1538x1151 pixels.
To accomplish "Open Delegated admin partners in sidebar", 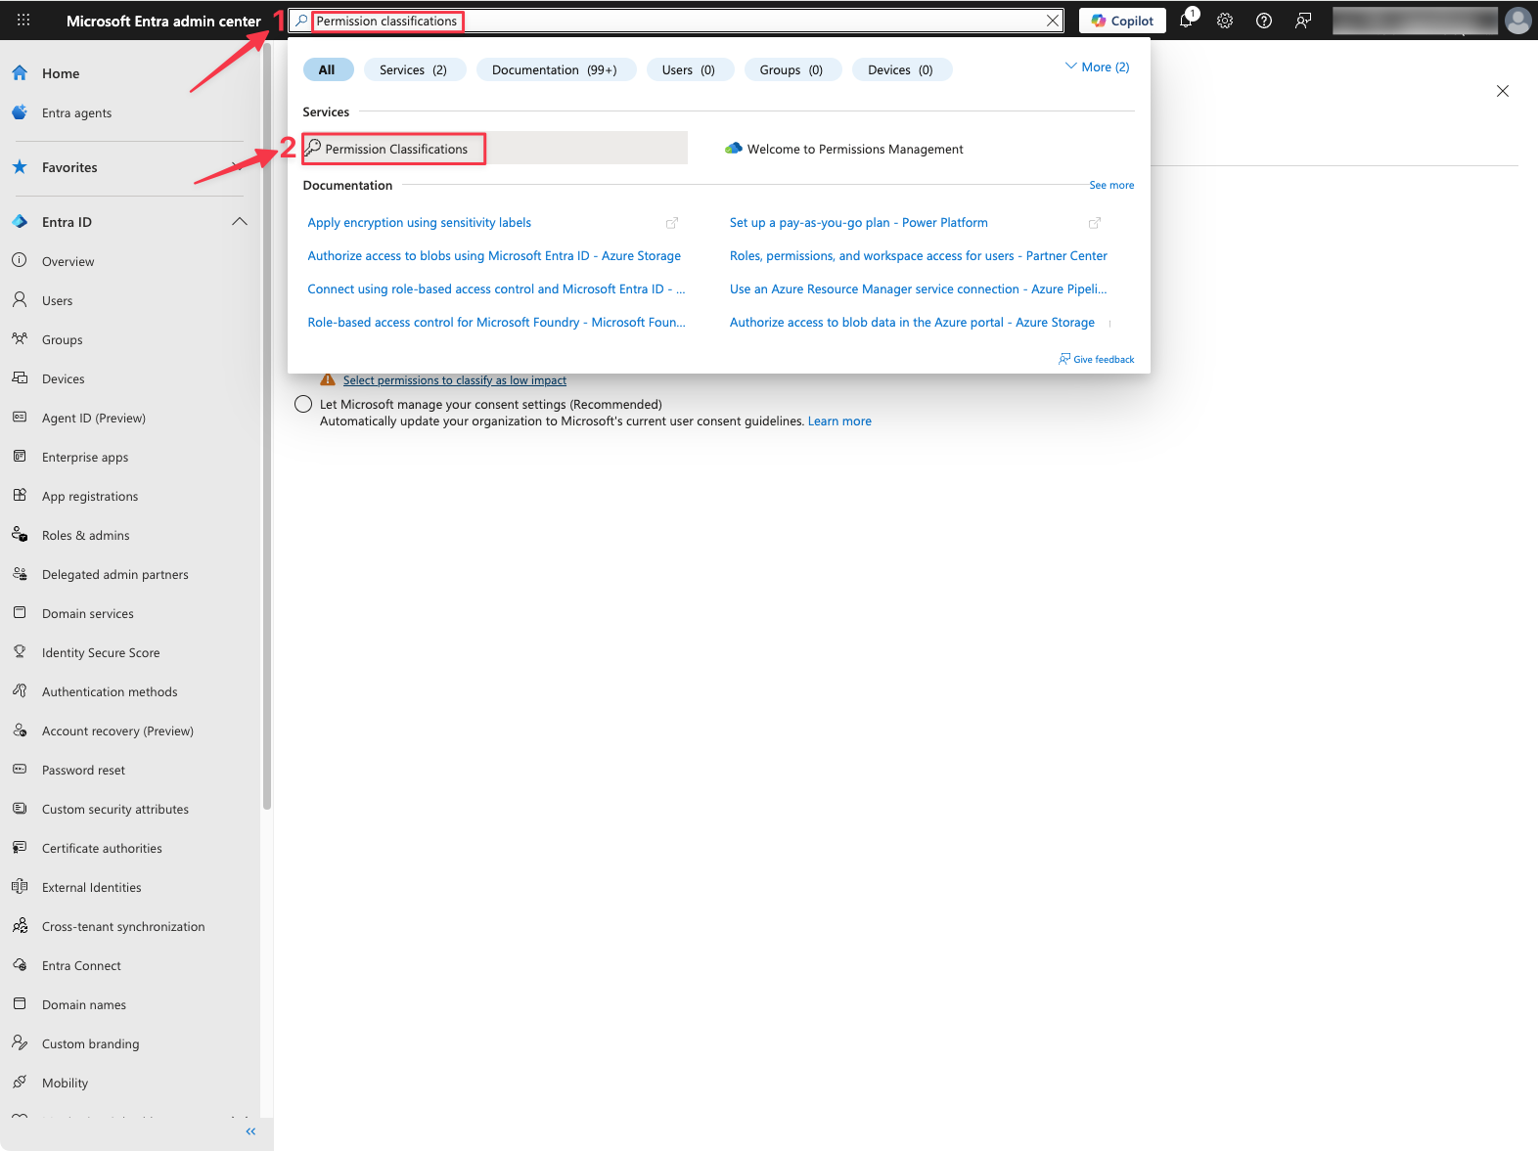I will 115,574.
